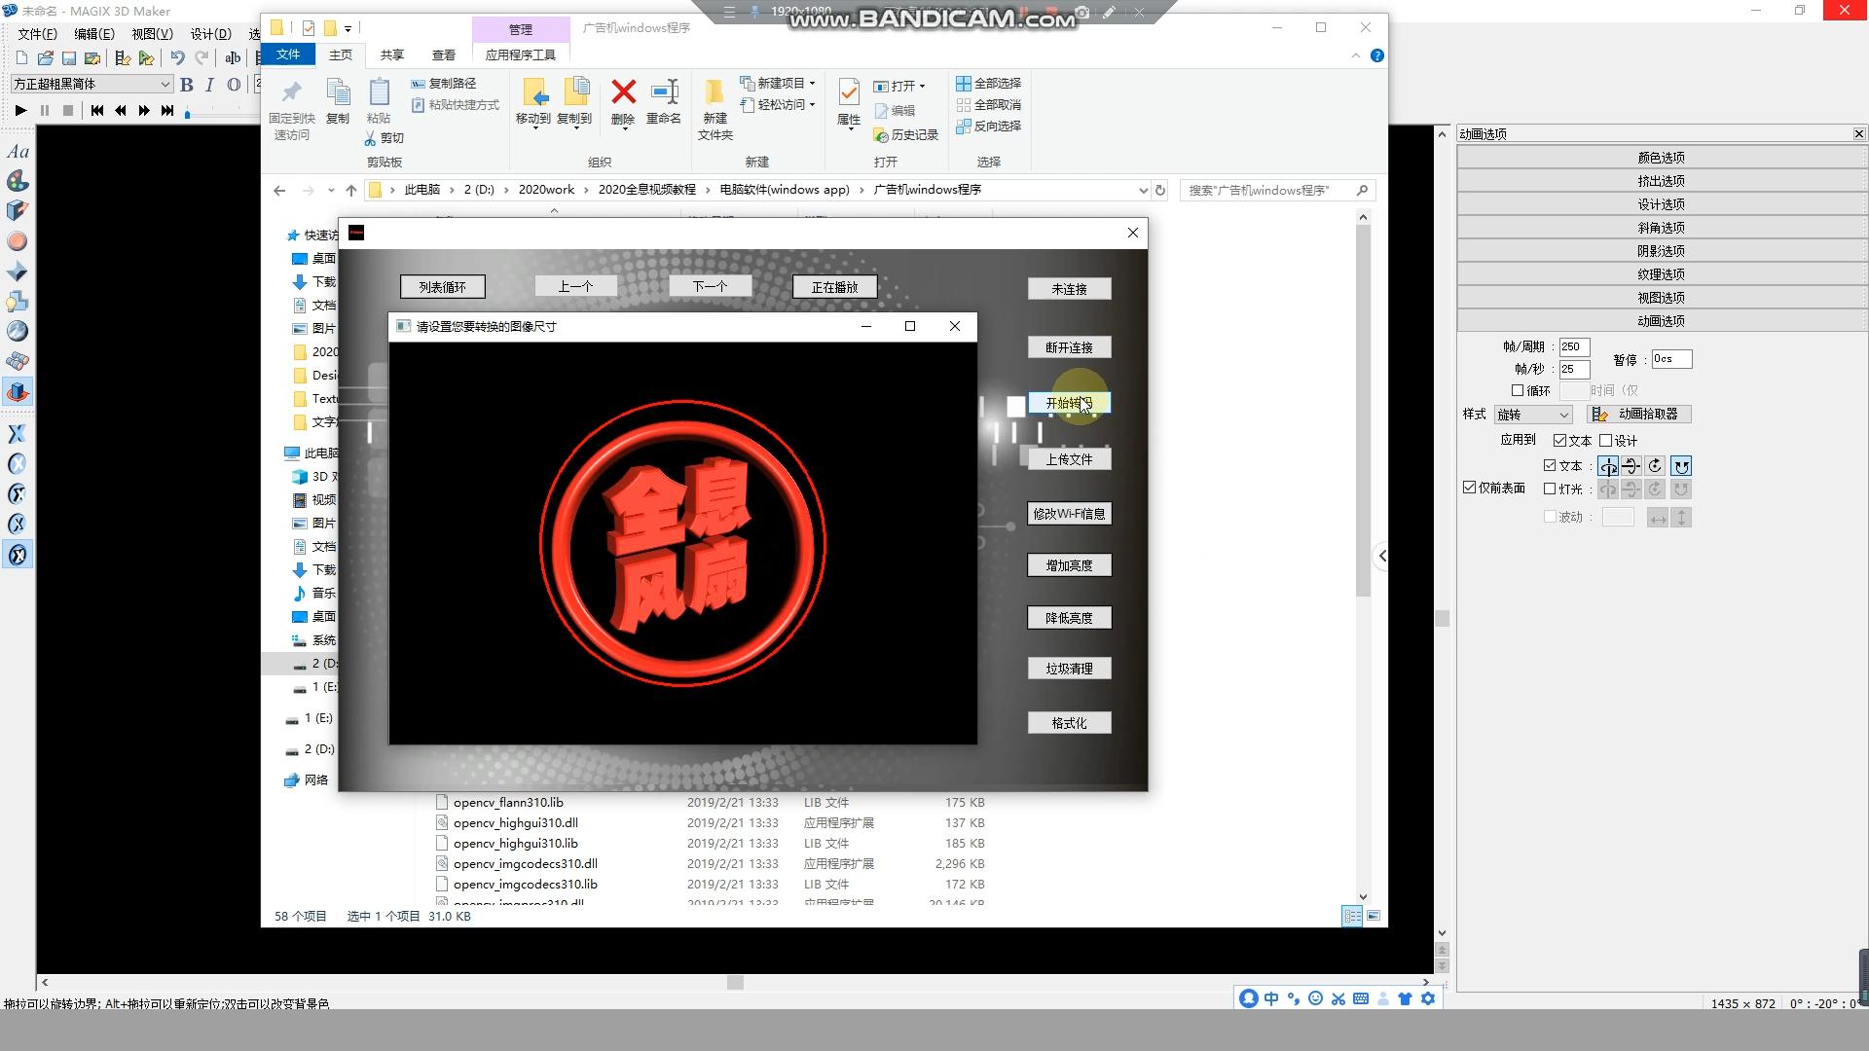Click the New document icon in MAGIX toolbar
1869x1051 pixels.
pyautogui.click(x=21, y=58)
